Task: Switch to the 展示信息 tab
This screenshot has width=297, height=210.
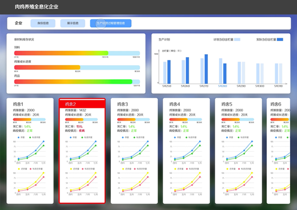Action: [73, 23]
